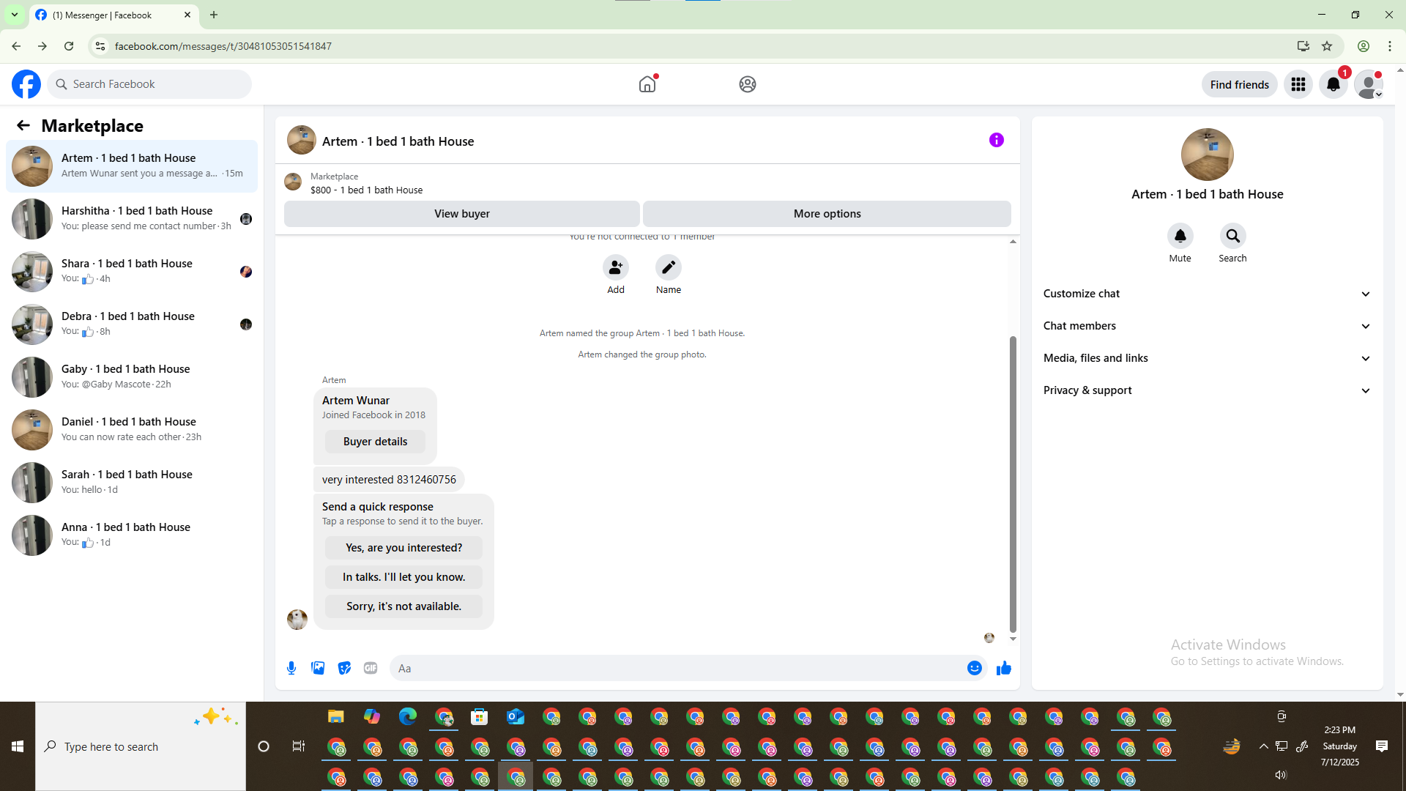Expand the Customize chat section
1406x791 pixels.
point(1206,294)
